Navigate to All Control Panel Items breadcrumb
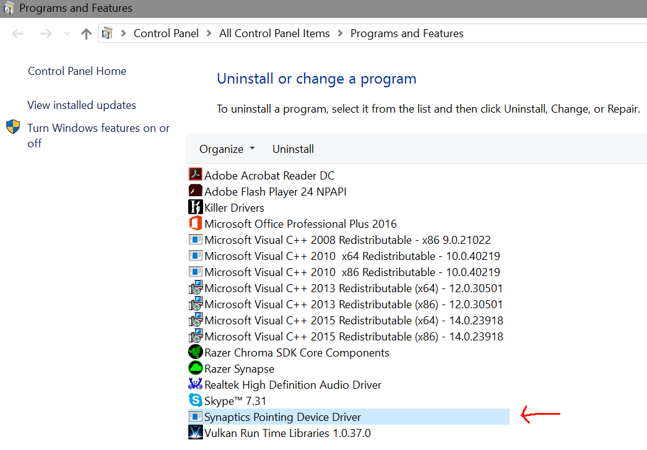This screenshot has width=647, height=450. [x=274, y=33]
